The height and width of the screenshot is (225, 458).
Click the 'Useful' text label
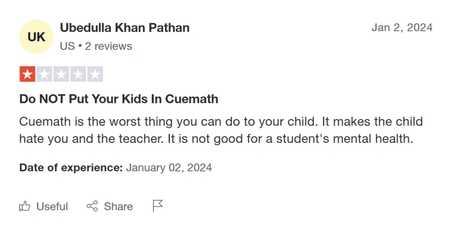click(52, 206)
